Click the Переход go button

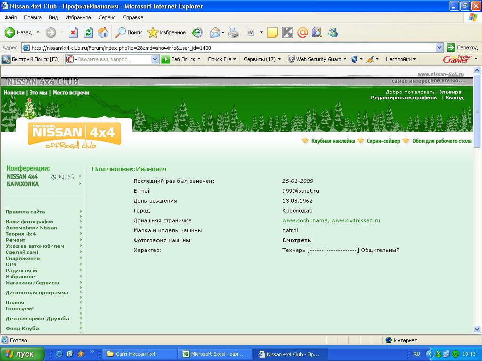click(x=462, y=47)
